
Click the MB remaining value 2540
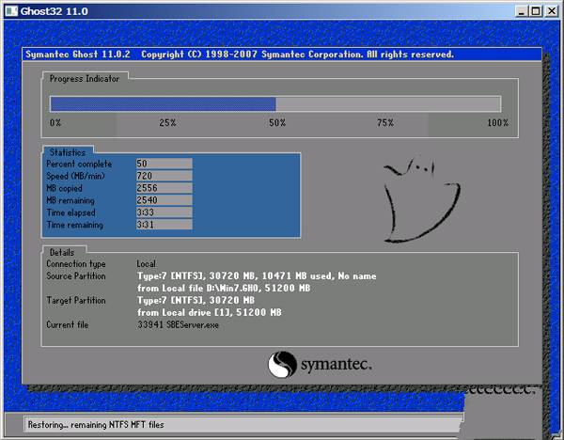click(x=164, y=200)
